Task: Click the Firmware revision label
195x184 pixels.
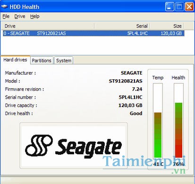Action: pos(25,89)
